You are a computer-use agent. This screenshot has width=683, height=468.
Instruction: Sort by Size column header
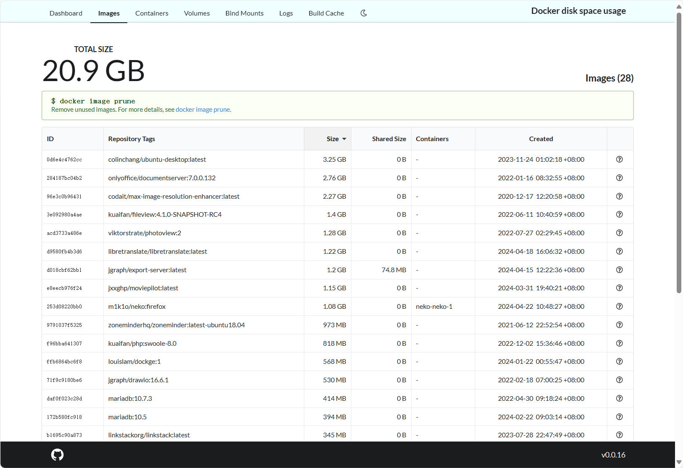point(332,139)
